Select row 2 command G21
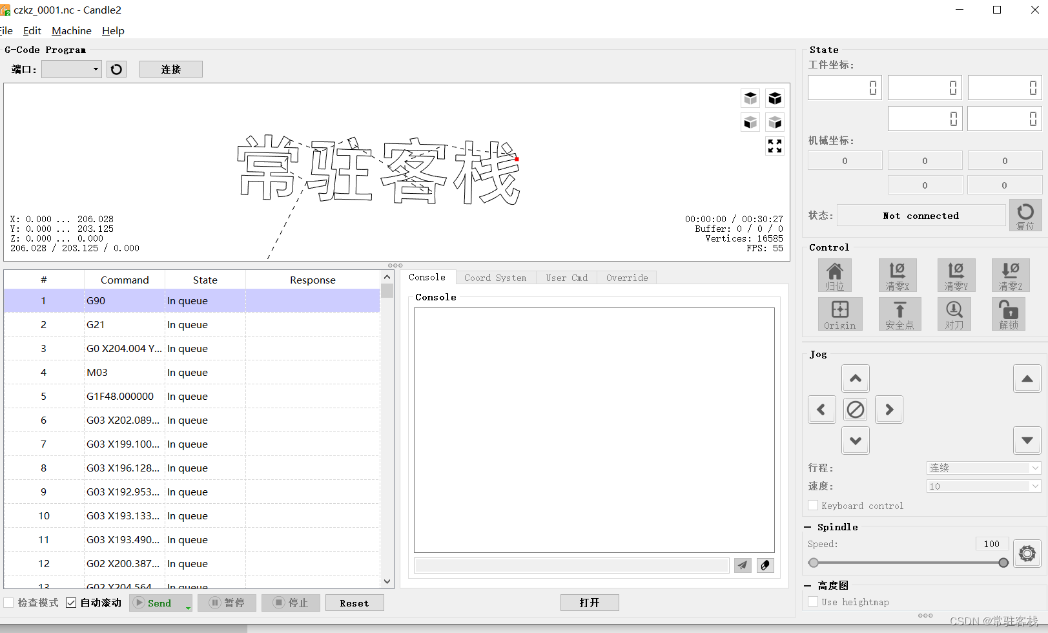This screenshot has height=633, width=1048. [x=192, y=324]
